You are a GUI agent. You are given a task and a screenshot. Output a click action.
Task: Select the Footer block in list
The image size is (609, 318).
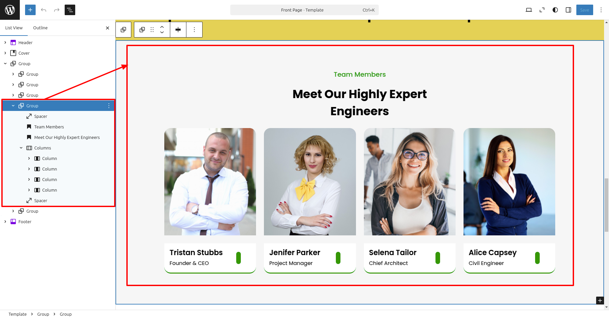point(25,222)
